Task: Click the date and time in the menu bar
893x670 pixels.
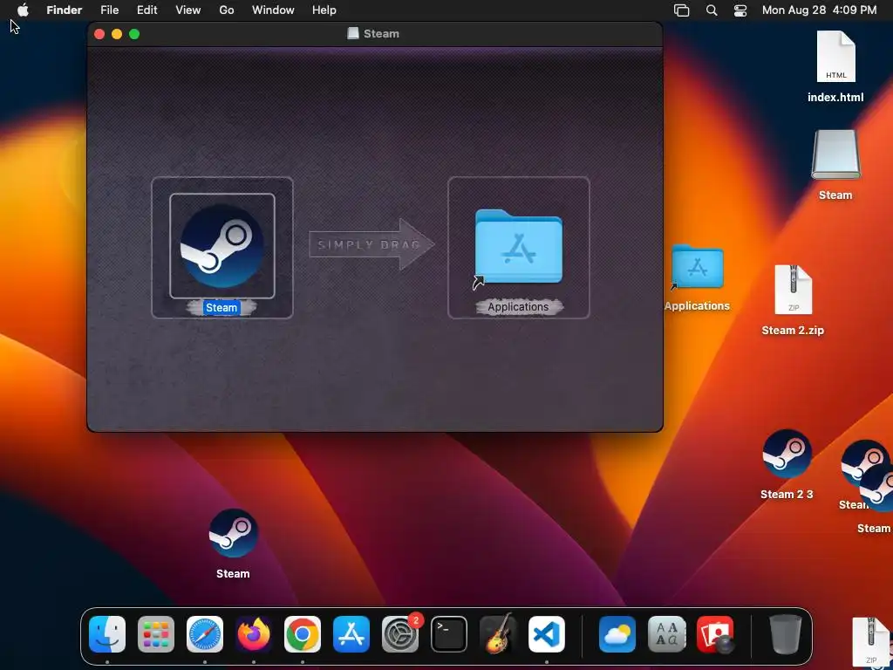Action: click(x=820, y=10)
